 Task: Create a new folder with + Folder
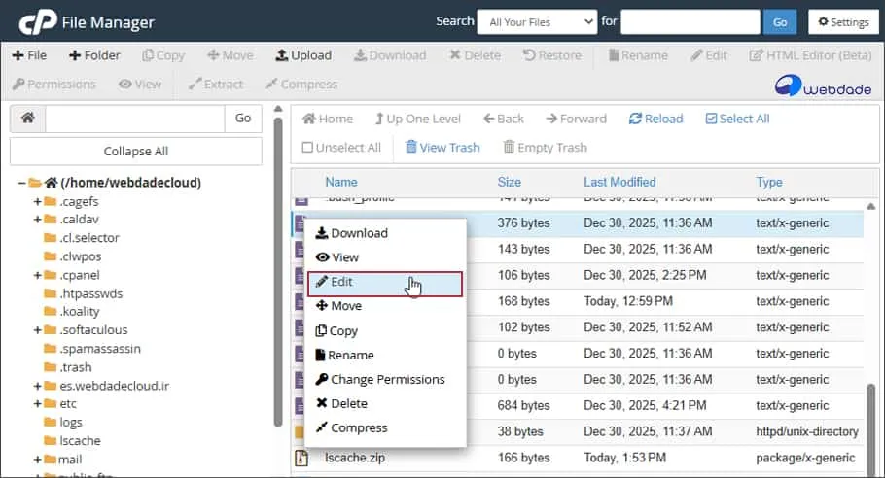(94, 55)
